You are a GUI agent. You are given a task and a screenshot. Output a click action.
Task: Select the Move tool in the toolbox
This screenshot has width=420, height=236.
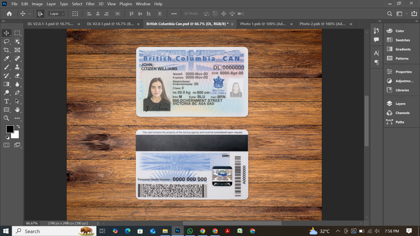pyautogui.click(x=7, y=33)
